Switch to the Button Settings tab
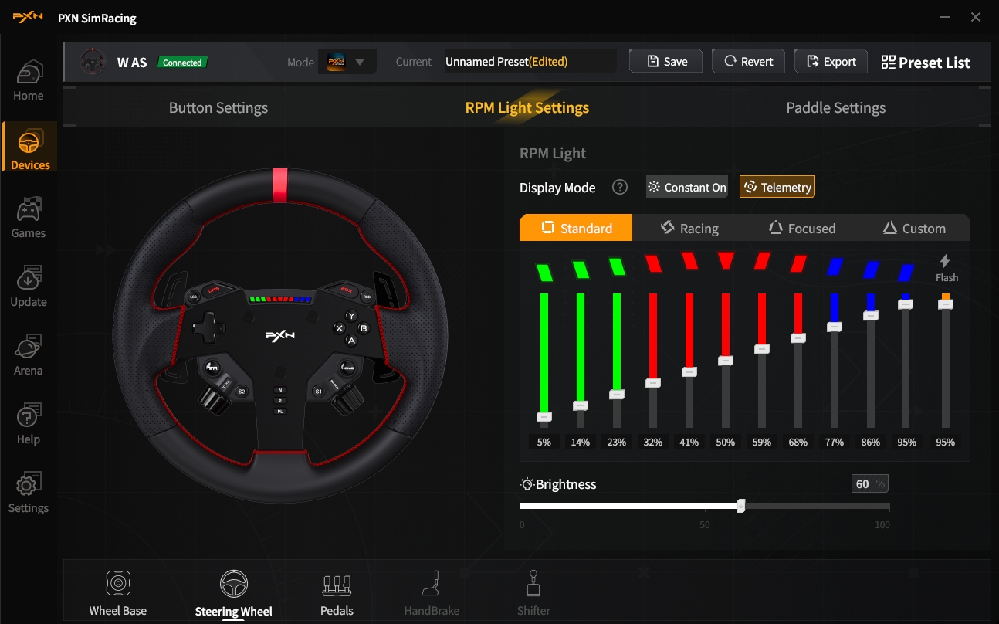 [x=218, y=108]
